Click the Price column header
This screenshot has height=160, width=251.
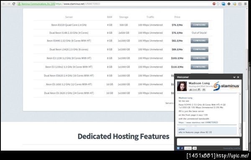(177, 17)
